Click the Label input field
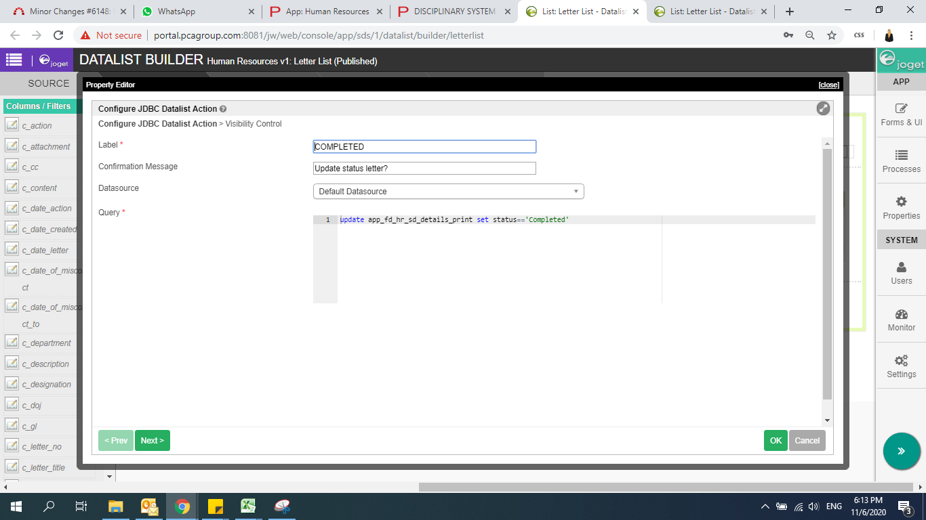The image size is (926, 520). [x=424, y=147]
